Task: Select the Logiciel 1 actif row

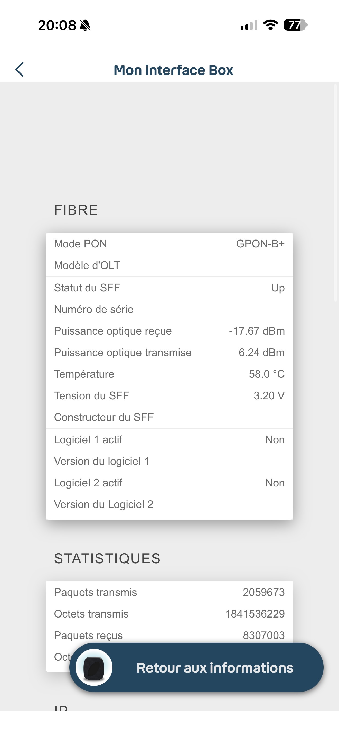Action: (169, 439)
